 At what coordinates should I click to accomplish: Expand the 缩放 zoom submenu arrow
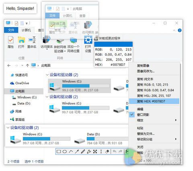[176, 120]
